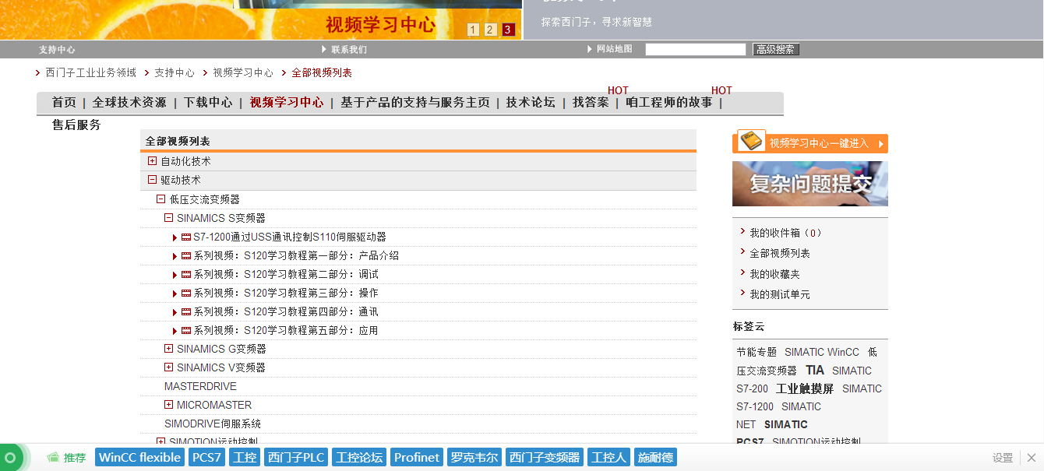Expand the SIMOTION运动控制 node
1044x471 pixels.
(x=160, y=441)
